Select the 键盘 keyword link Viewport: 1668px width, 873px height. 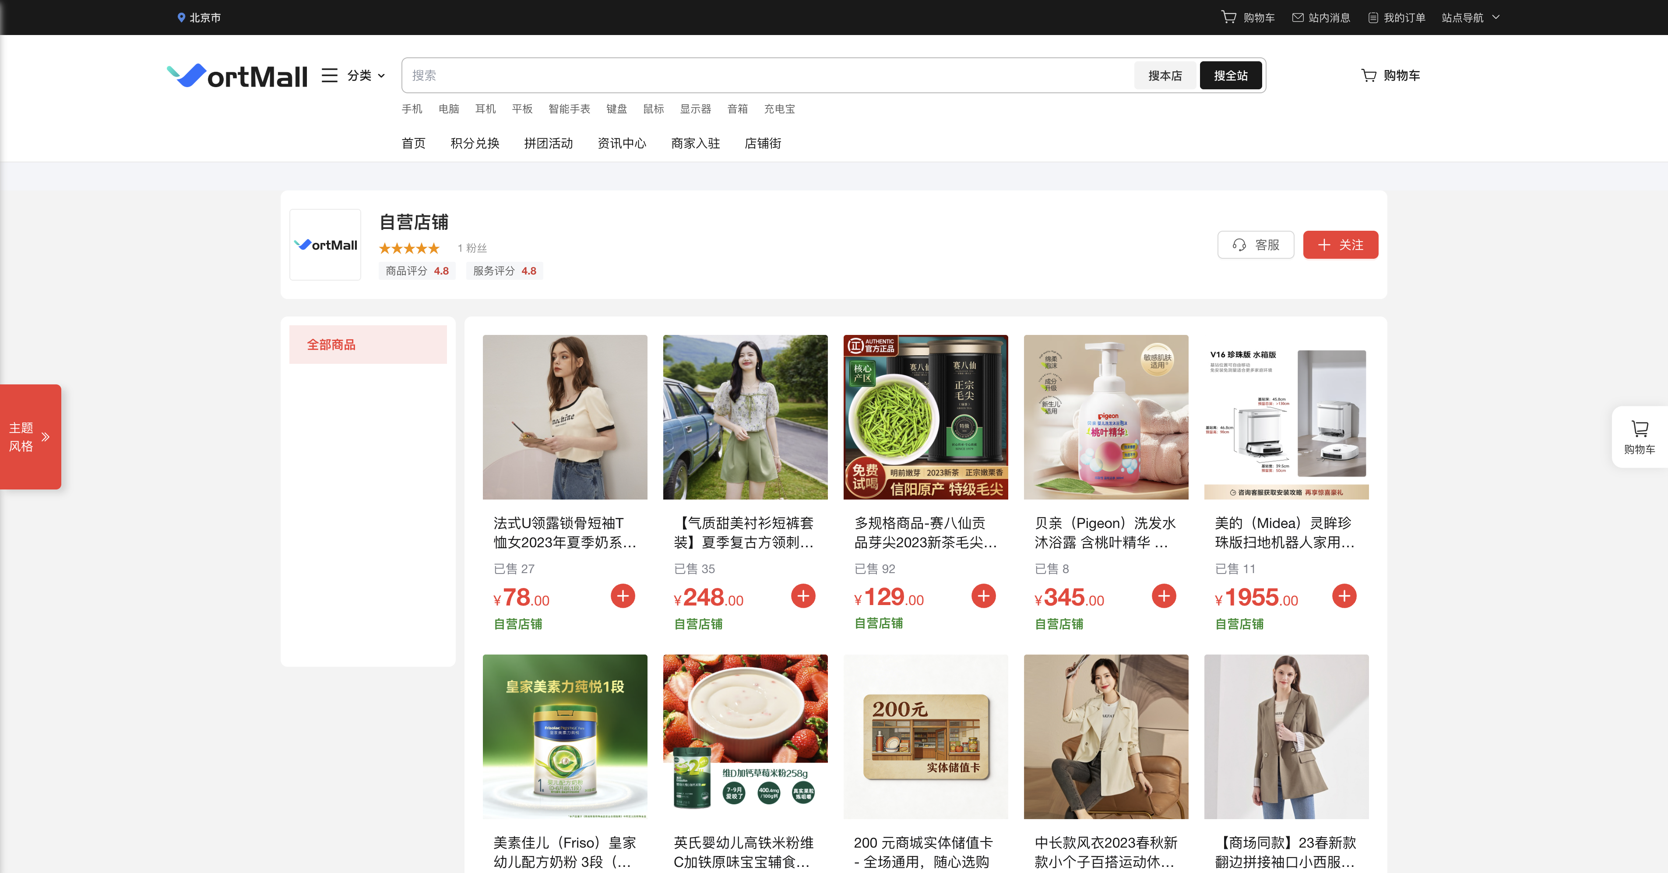coord(616,109)
